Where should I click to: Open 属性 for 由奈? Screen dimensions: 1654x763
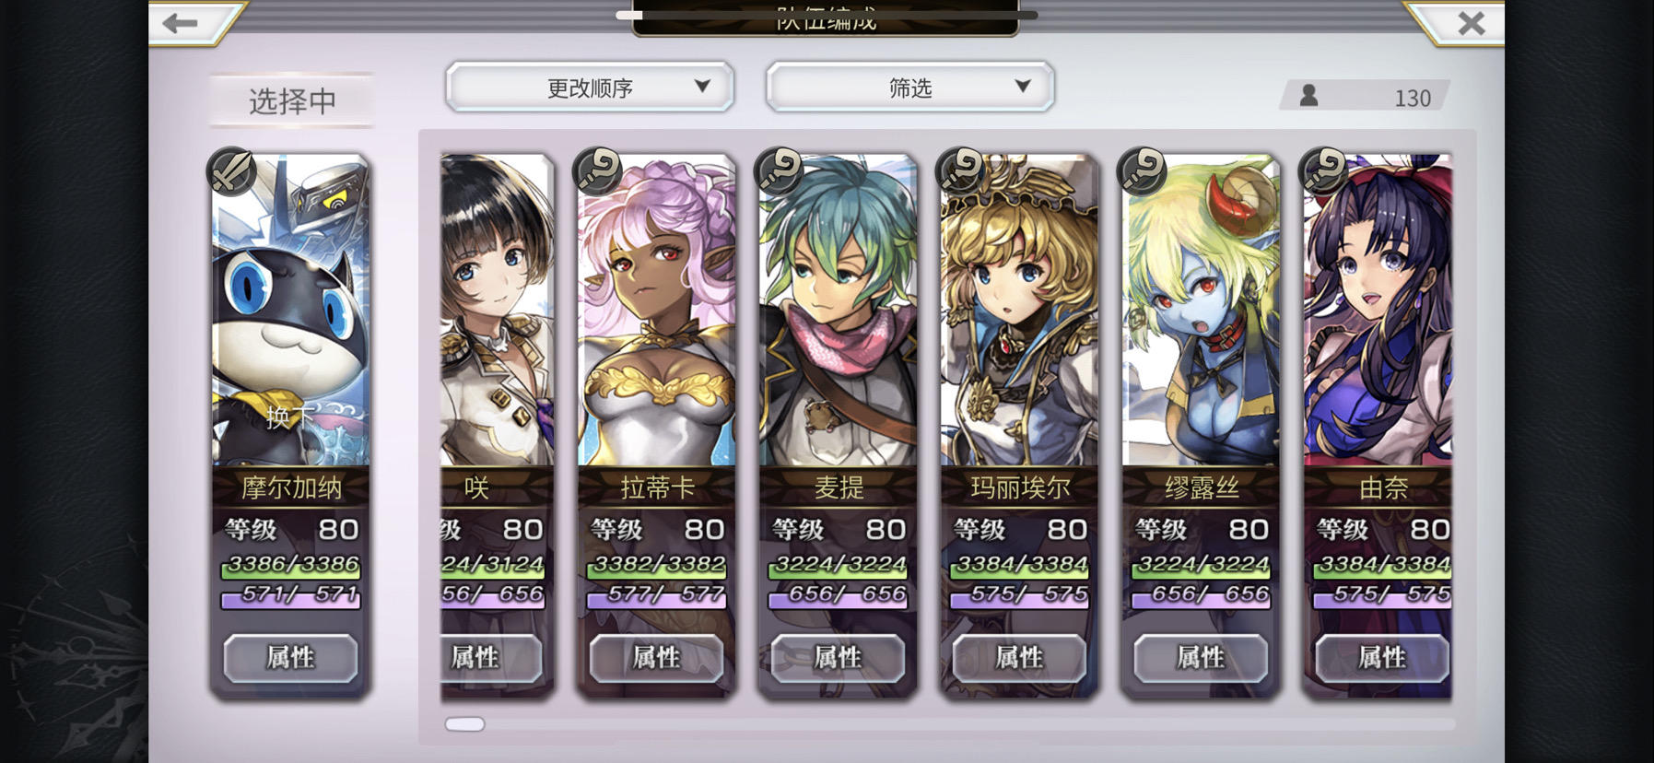(x=1382, y=658)
